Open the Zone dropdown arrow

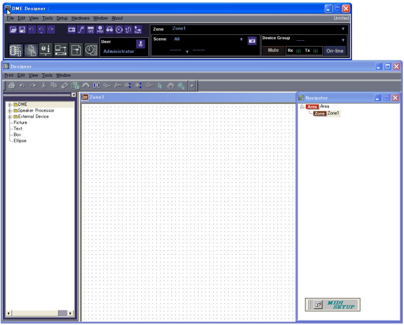[343, 29]
